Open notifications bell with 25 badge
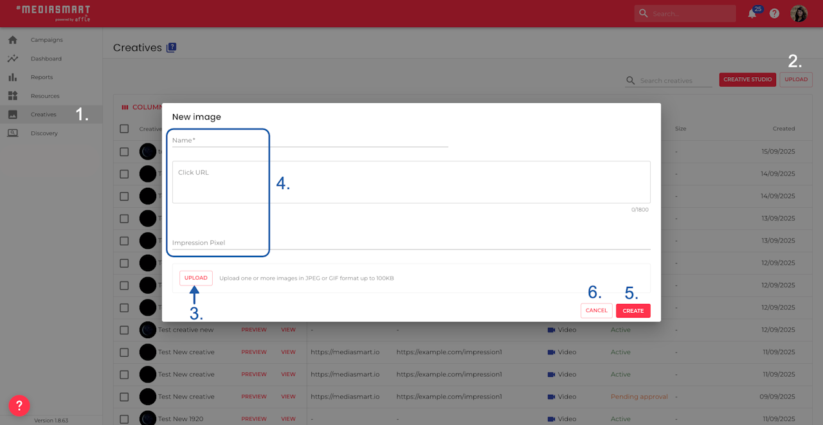 tap(753, 14)
